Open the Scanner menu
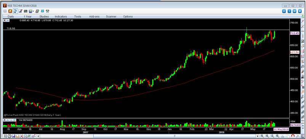Image resolution: width=306 pixels, height=139 pixels. coord(111,17)
